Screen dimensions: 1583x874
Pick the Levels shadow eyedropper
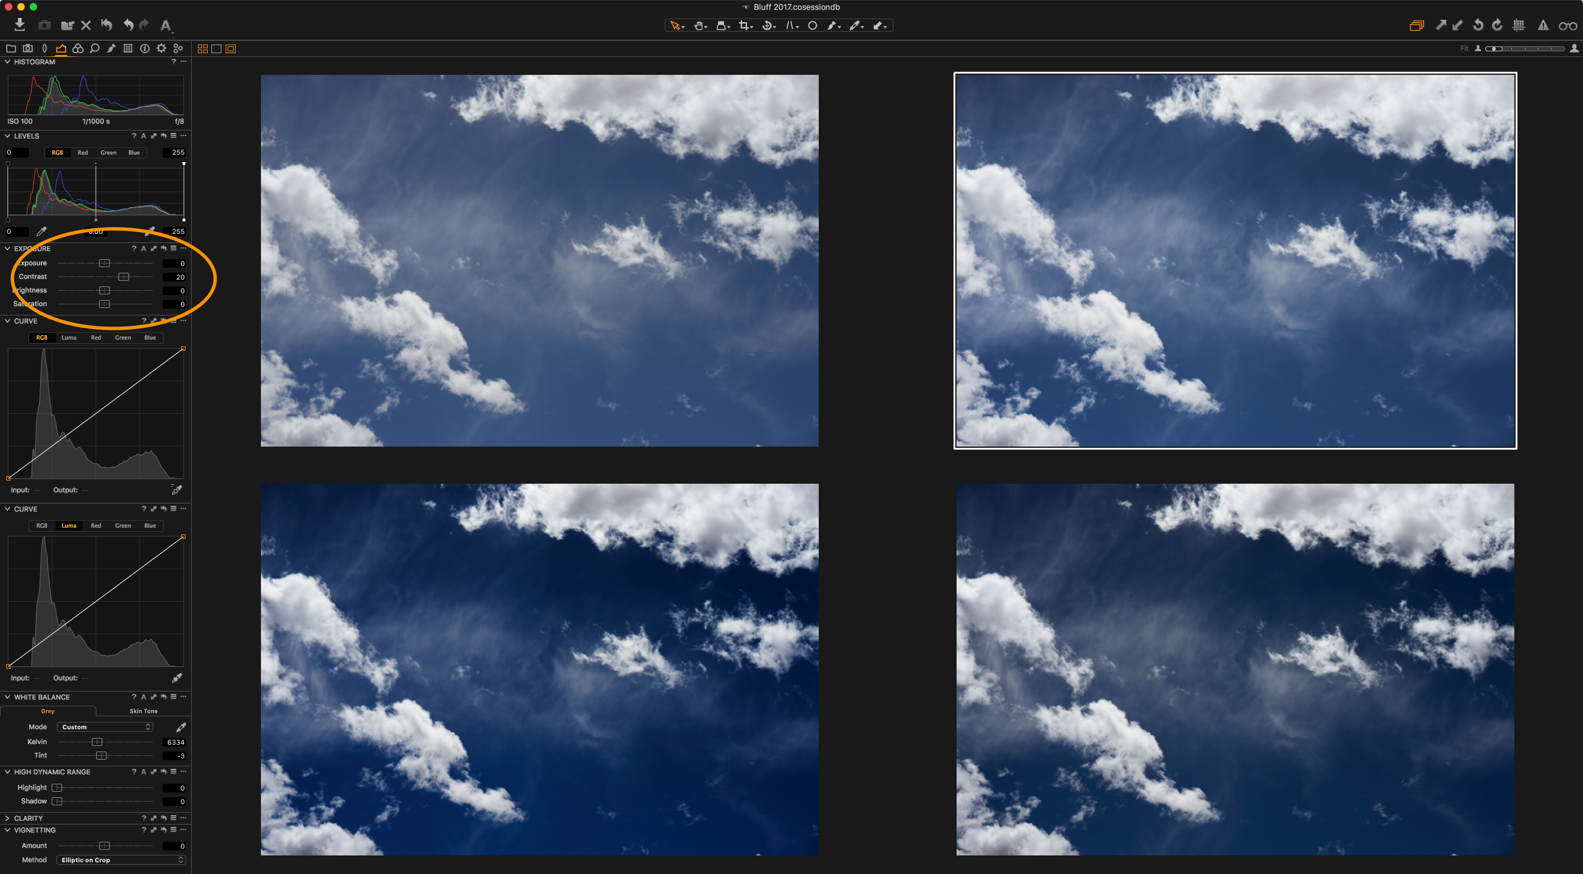pyautogui.click(x=41, y=231)
